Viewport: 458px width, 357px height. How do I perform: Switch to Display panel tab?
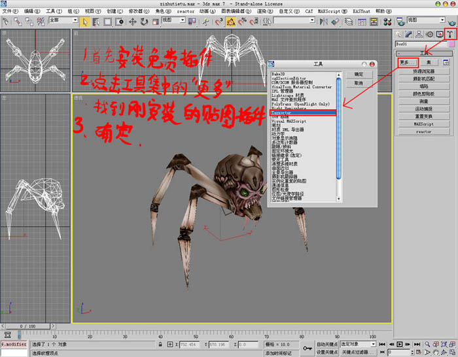[x=440, y=35]
